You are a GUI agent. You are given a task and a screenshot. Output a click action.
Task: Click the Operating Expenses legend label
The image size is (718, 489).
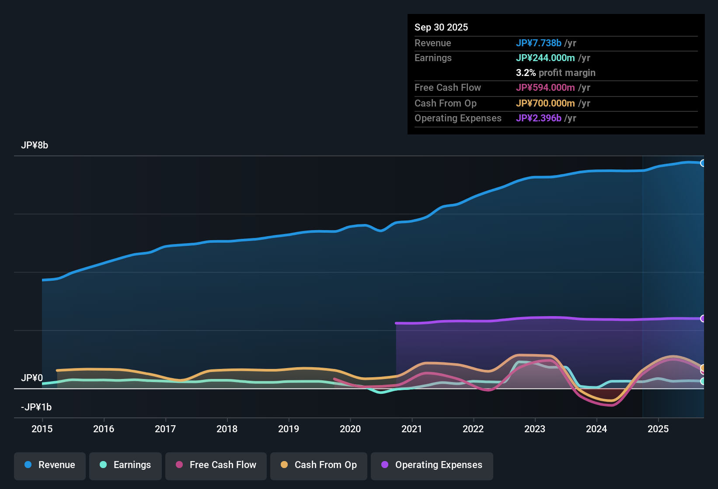point(438,465)
